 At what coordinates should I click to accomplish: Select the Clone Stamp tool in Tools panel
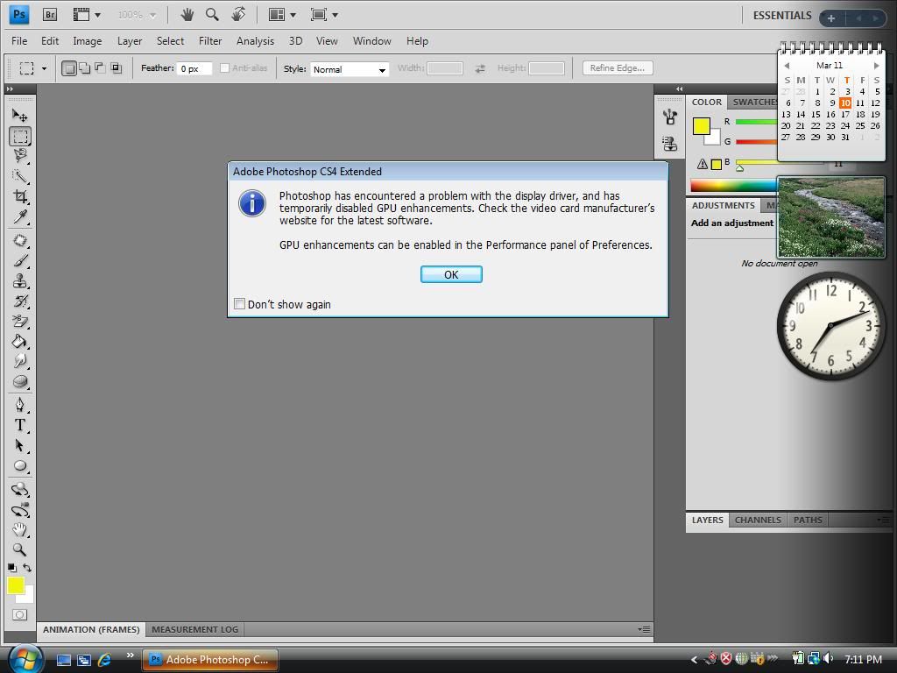pyautogui.click(x=20, y=281)
